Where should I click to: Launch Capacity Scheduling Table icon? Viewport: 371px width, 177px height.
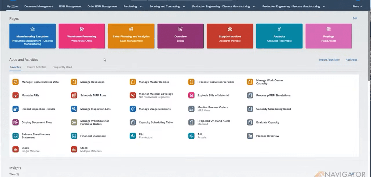133,123
